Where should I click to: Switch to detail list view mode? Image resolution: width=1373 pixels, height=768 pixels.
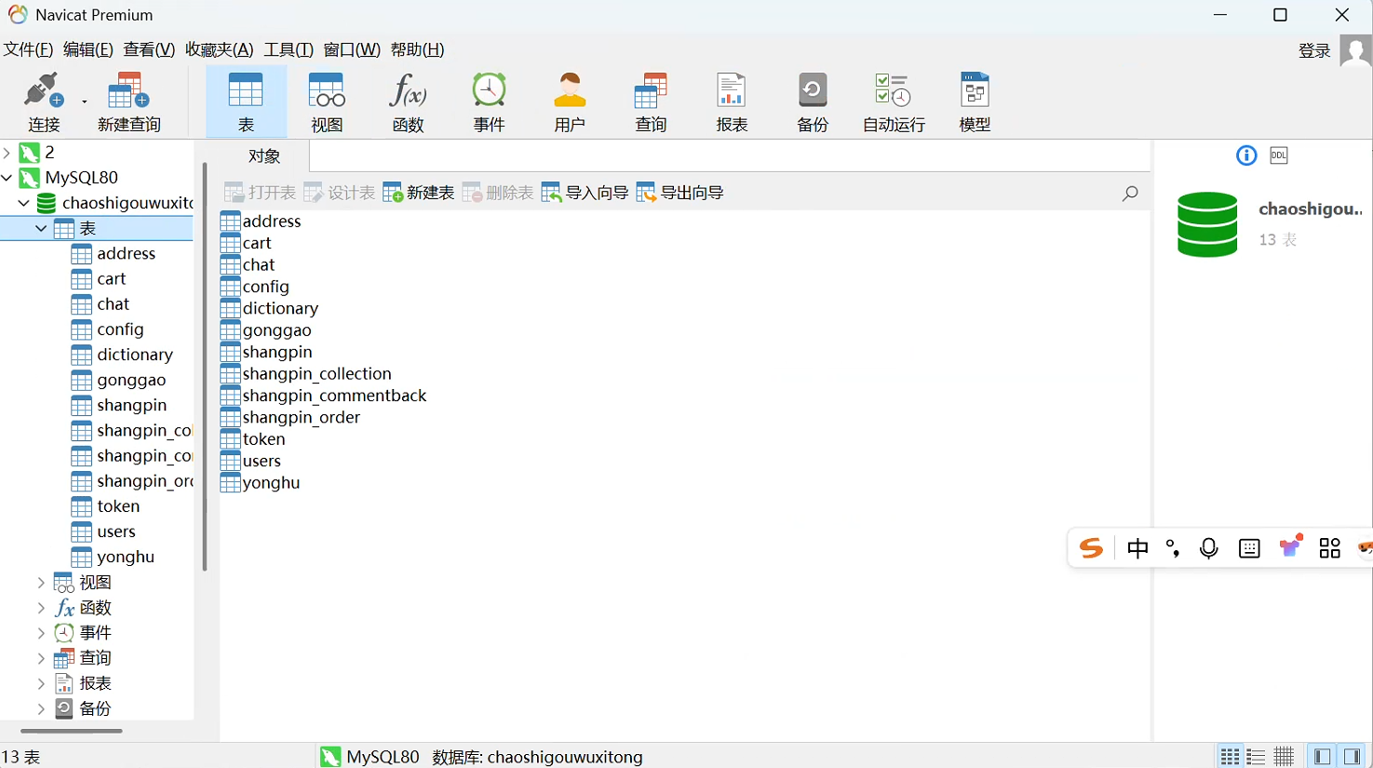(1257, 757)
